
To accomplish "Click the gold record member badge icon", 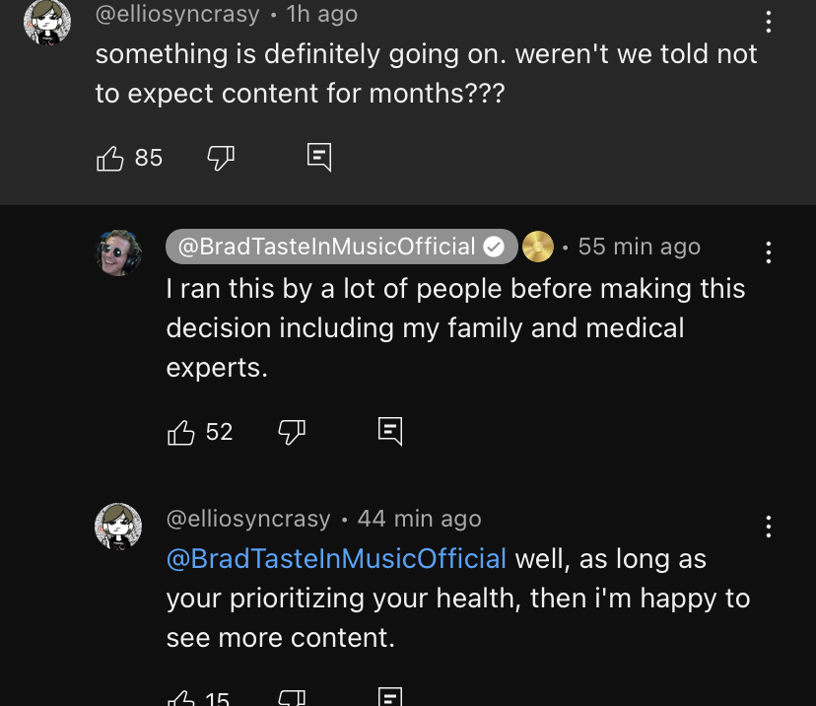I will [537, 247].
